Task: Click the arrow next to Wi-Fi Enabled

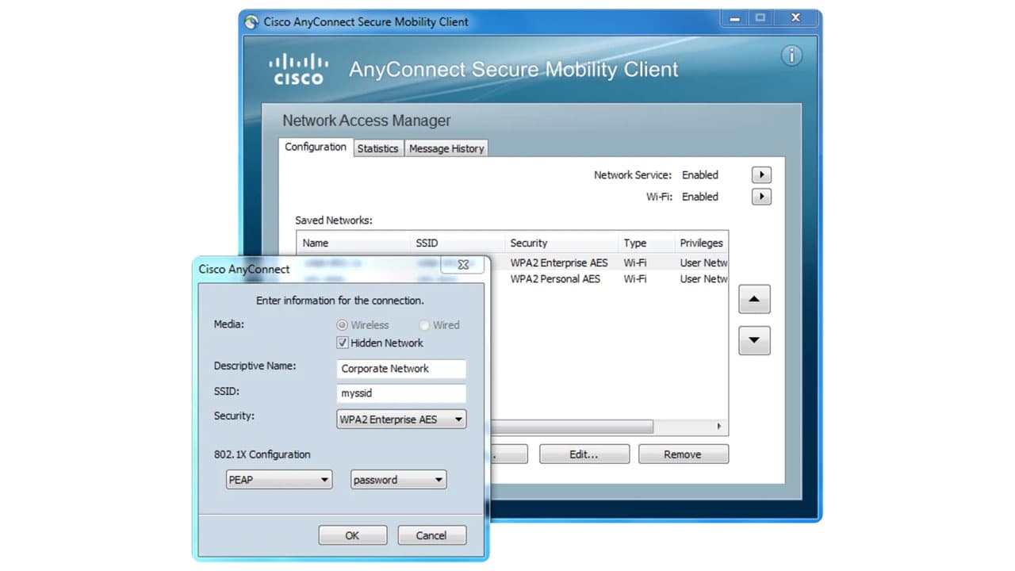Action: click(760, 196)
